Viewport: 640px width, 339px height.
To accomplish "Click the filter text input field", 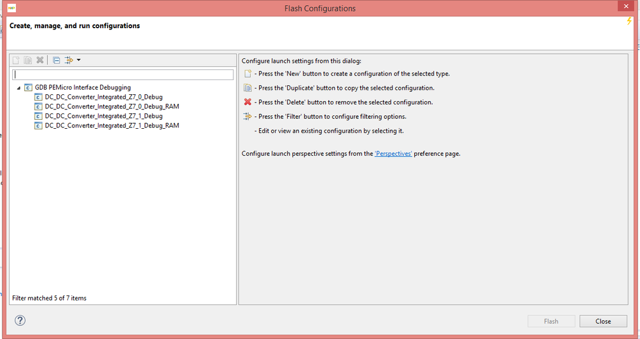I will point(123,75).
